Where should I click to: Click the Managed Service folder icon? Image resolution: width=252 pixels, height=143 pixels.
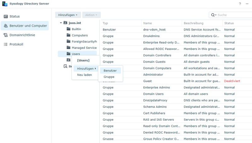[x=68, y=47]
